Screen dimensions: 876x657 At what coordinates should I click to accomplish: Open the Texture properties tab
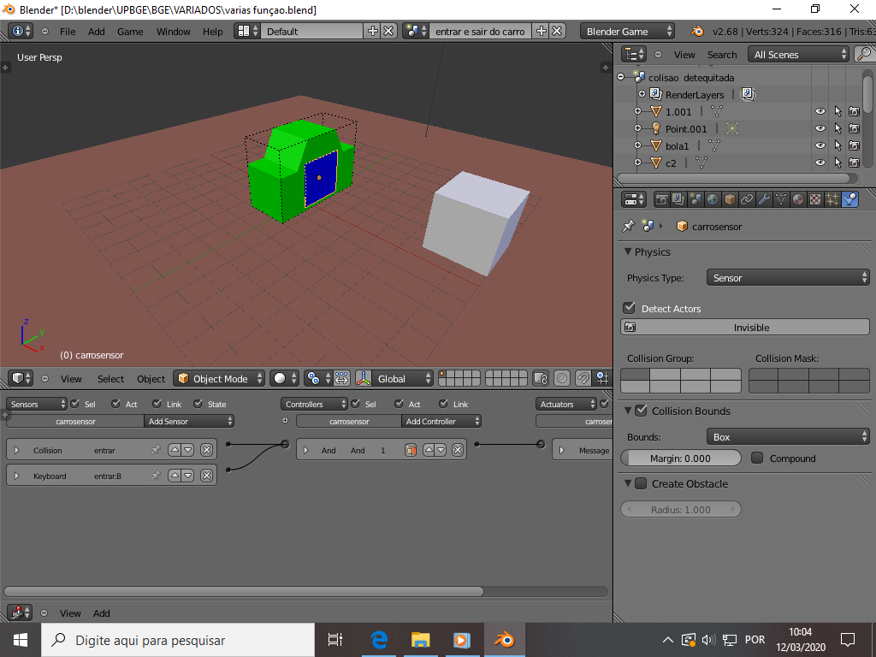click(x=814, y=199)
